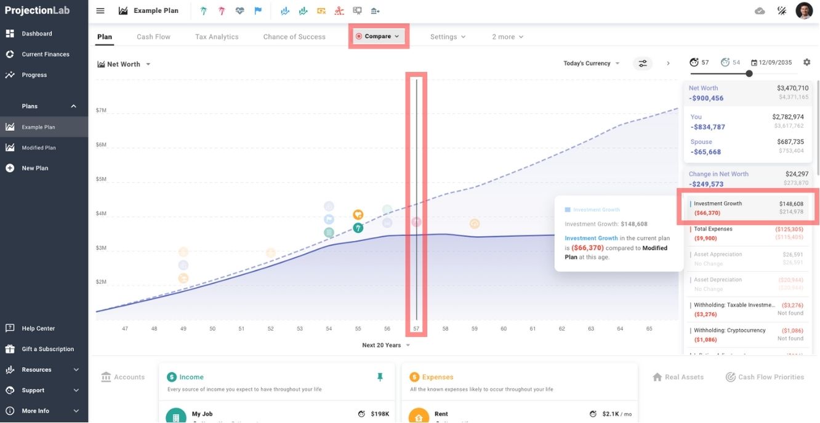Click the heartbeat life-event icon in toolbar

[x=240, y=10]
